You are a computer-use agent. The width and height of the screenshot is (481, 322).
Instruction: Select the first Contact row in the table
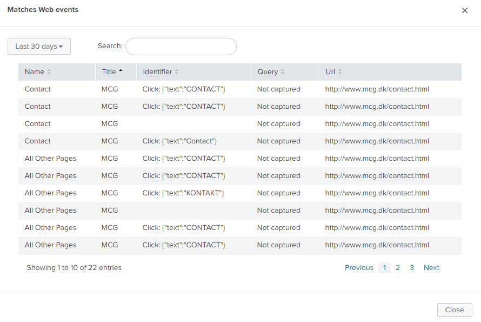(37, 89)
